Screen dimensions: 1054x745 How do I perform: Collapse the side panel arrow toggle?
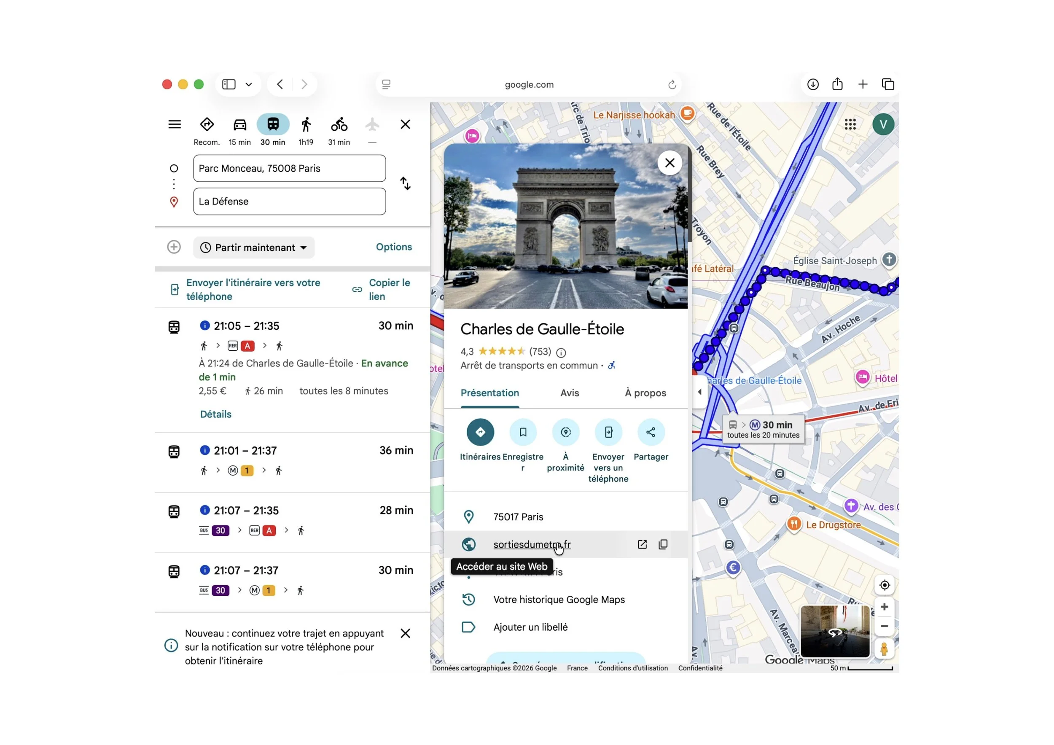point(699,392)
